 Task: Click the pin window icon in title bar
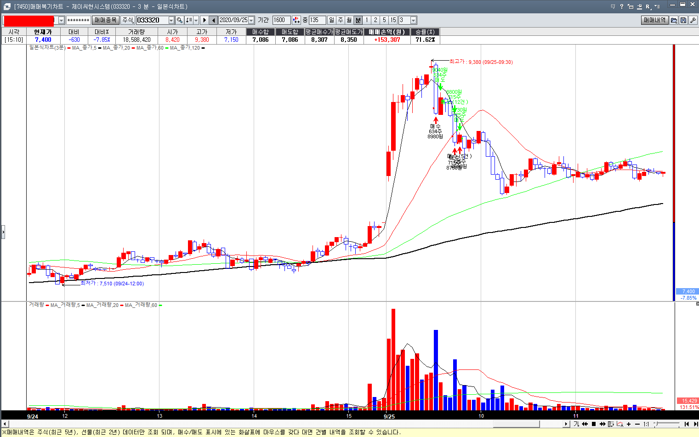coord(639,6)
